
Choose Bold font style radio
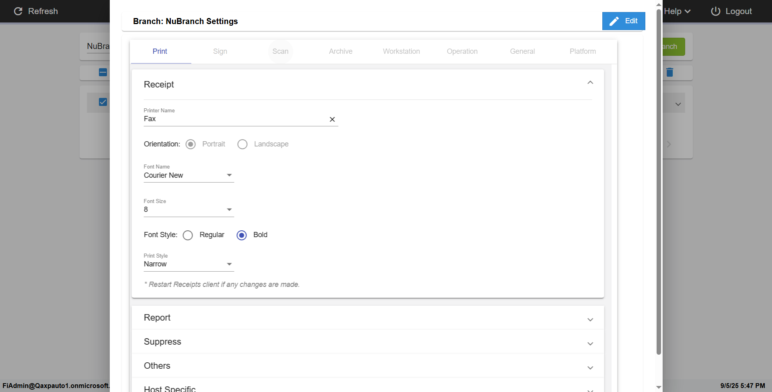[242, 235]
